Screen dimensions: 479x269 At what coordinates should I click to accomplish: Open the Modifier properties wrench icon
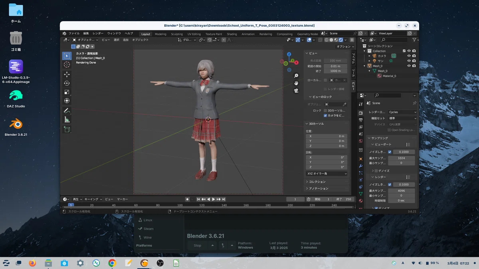coord(361,166)
